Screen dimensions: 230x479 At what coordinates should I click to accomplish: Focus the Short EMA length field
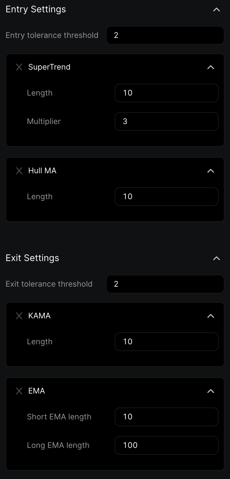point(167,417)
